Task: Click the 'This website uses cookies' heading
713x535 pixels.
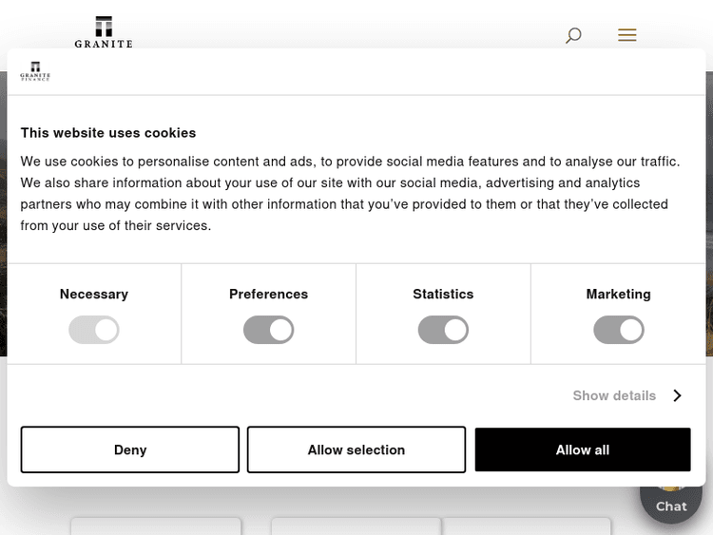Action: [x=108, y=133]
